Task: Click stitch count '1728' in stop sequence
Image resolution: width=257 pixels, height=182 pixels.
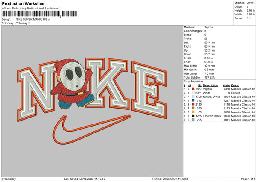Action: tap(198, 97)
